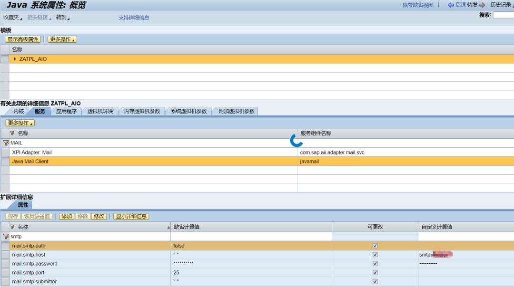Click the 恢复缺省值 button
The image size is (514, 287).
point(37,216)
